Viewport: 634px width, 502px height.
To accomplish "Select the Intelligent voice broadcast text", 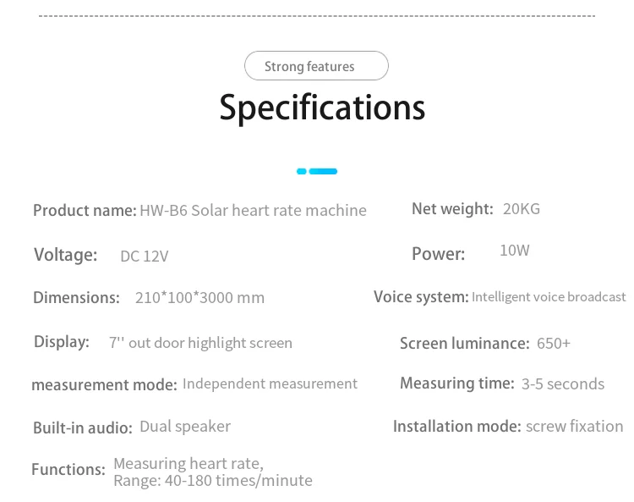I will pos(549,296).
